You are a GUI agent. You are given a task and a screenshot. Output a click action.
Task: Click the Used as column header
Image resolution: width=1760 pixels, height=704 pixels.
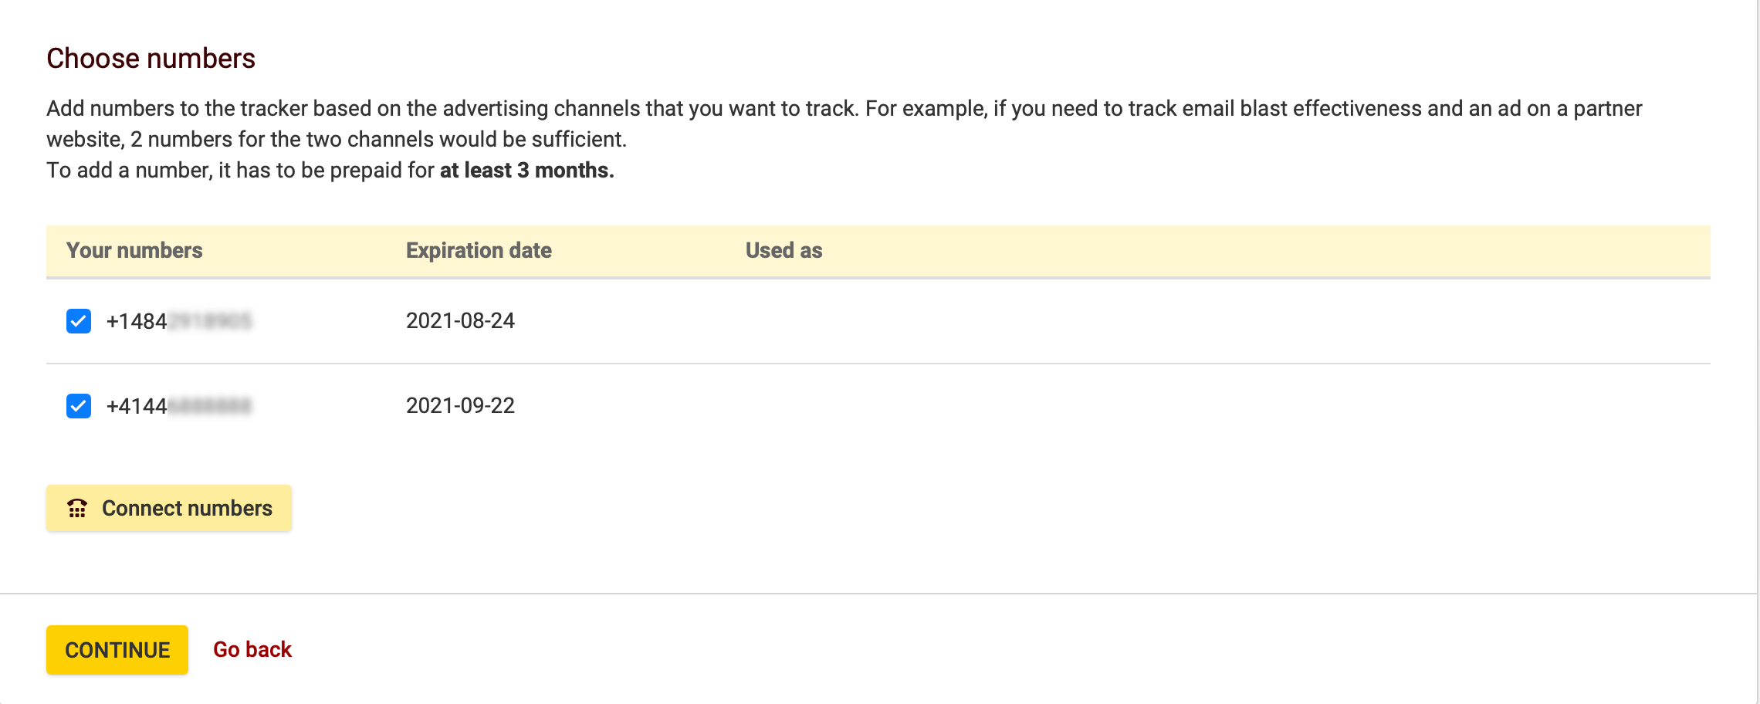click(784, 251)
